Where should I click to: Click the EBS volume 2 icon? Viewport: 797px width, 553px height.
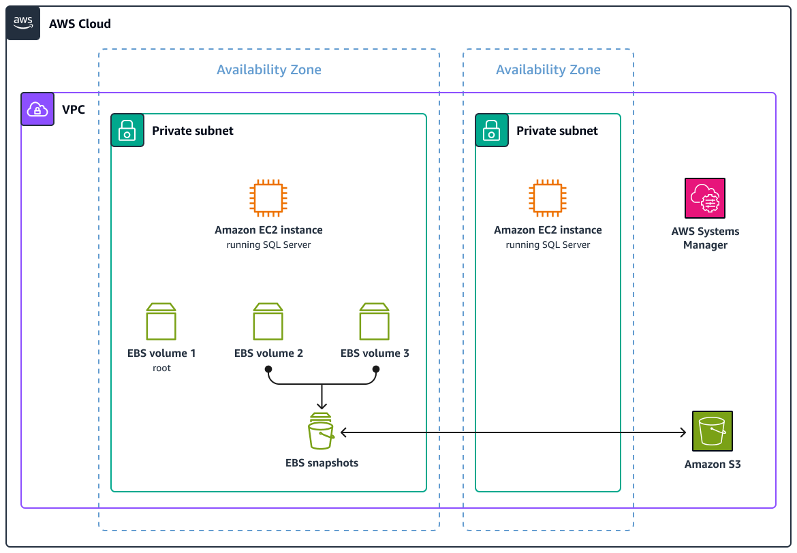[x=268, y=321]
